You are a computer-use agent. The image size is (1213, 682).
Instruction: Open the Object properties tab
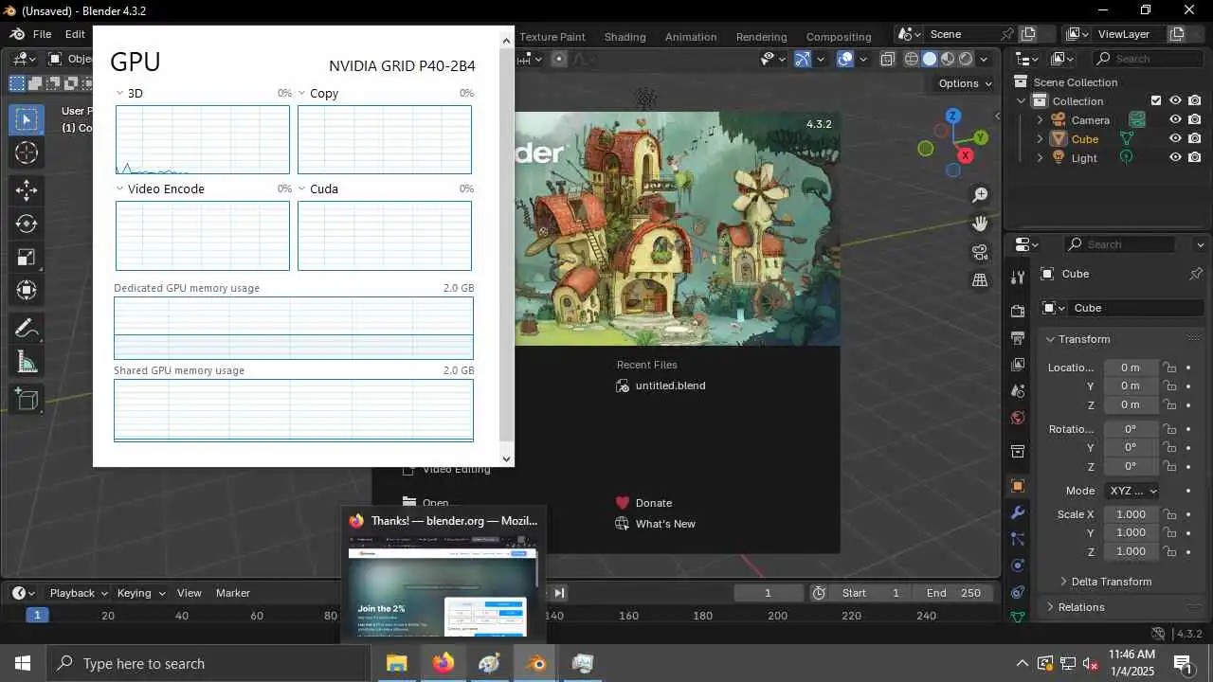coord(1018,486)
